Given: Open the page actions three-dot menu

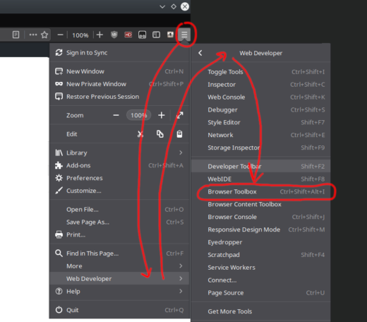Looking at the screenshot, I should [33, 35].
